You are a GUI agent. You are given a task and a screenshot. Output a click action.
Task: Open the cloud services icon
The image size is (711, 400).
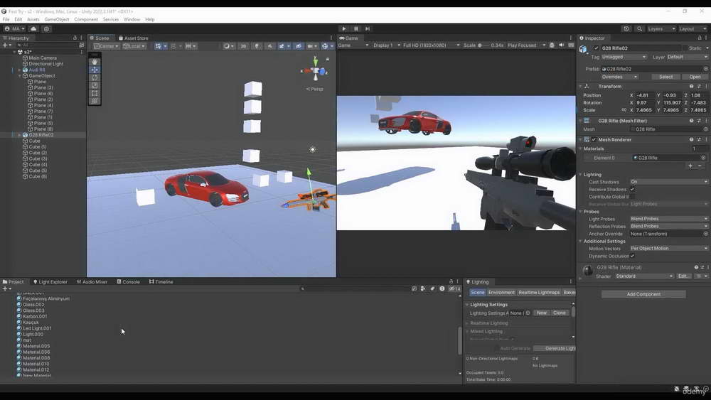(x=33, y=28)
